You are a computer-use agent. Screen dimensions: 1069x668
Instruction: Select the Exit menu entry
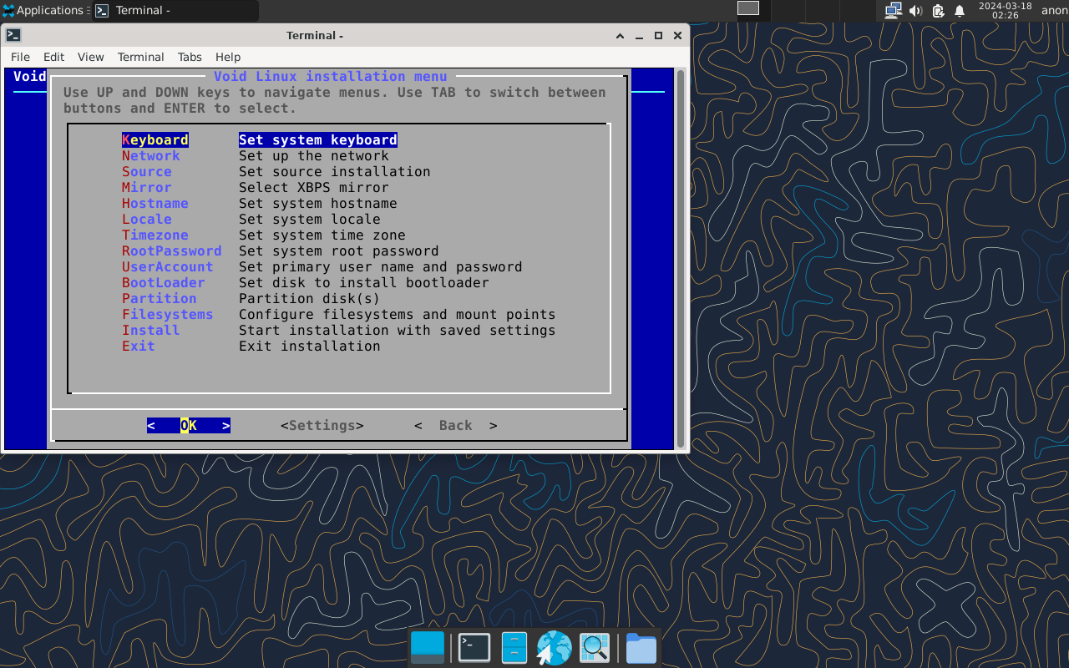[139, 346]
